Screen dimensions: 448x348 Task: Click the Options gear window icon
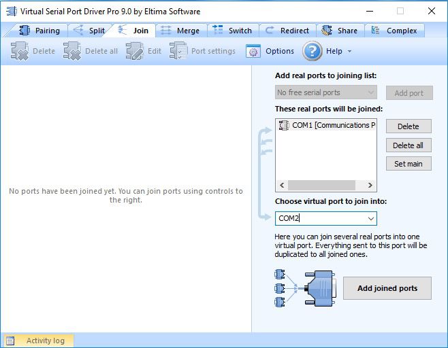[x=253, y=52]
